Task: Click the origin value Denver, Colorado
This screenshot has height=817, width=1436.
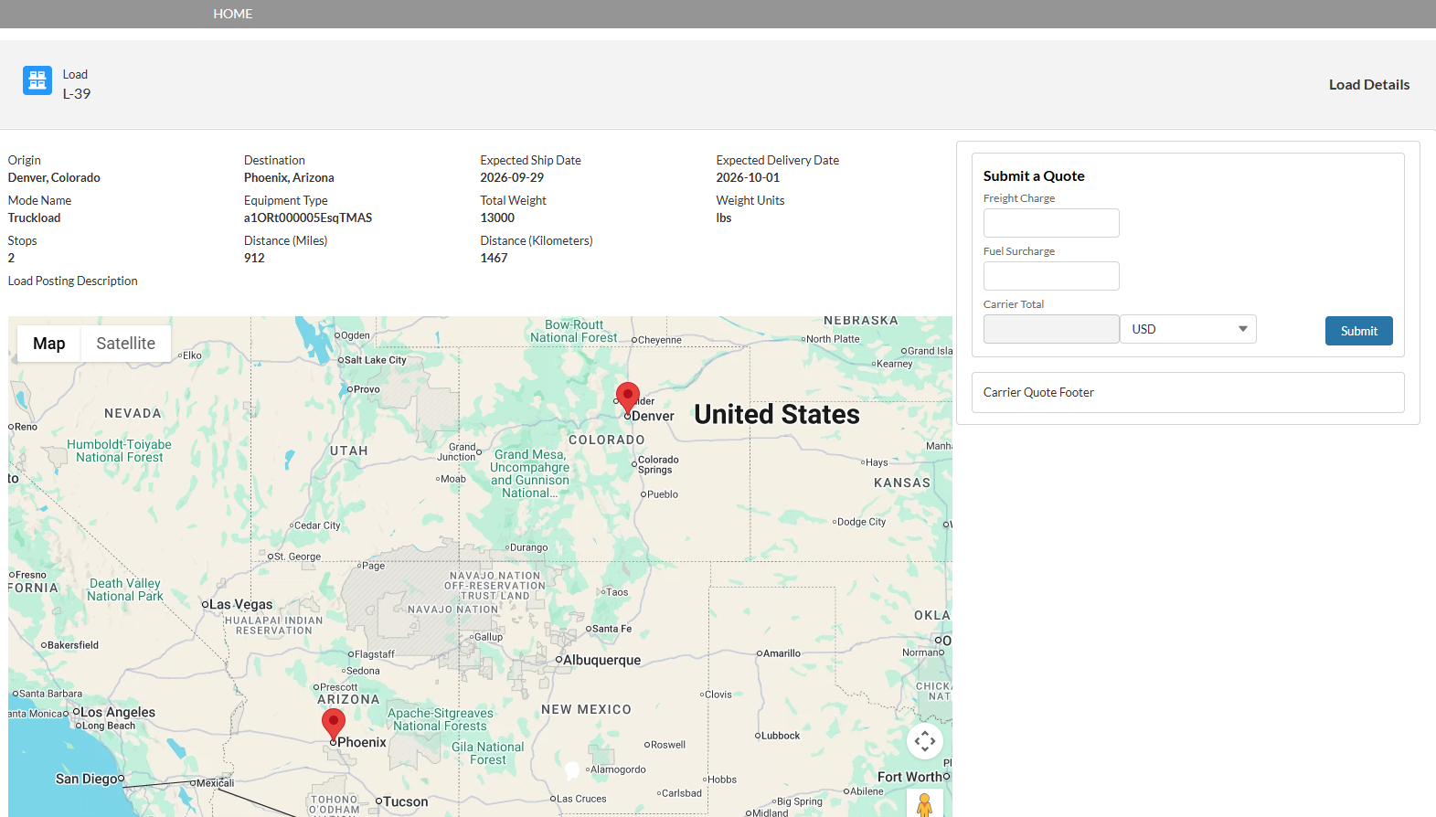Action: 54,177
